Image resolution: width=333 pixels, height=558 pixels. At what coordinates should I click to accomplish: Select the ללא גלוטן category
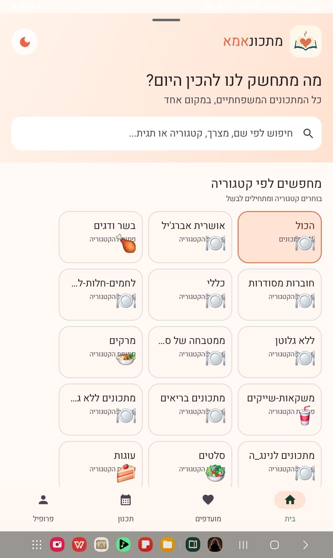point(280,352)
